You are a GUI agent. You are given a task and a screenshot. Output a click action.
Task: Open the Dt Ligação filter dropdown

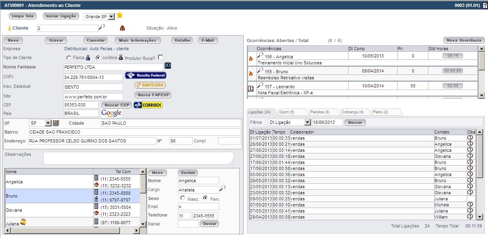[x=307, y=122]
